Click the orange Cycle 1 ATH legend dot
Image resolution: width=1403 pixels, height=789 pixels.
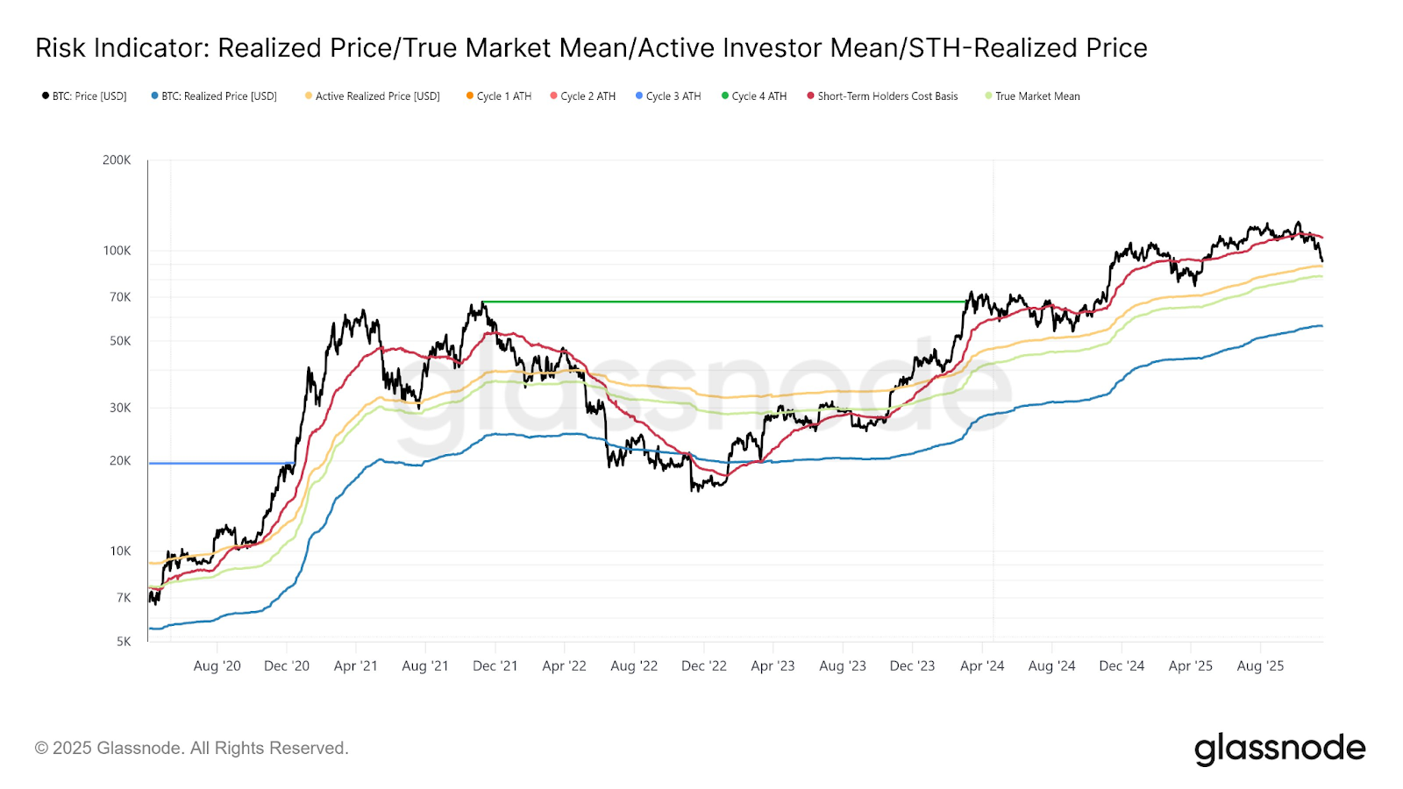pyautogui.click(x=470, y=96)
